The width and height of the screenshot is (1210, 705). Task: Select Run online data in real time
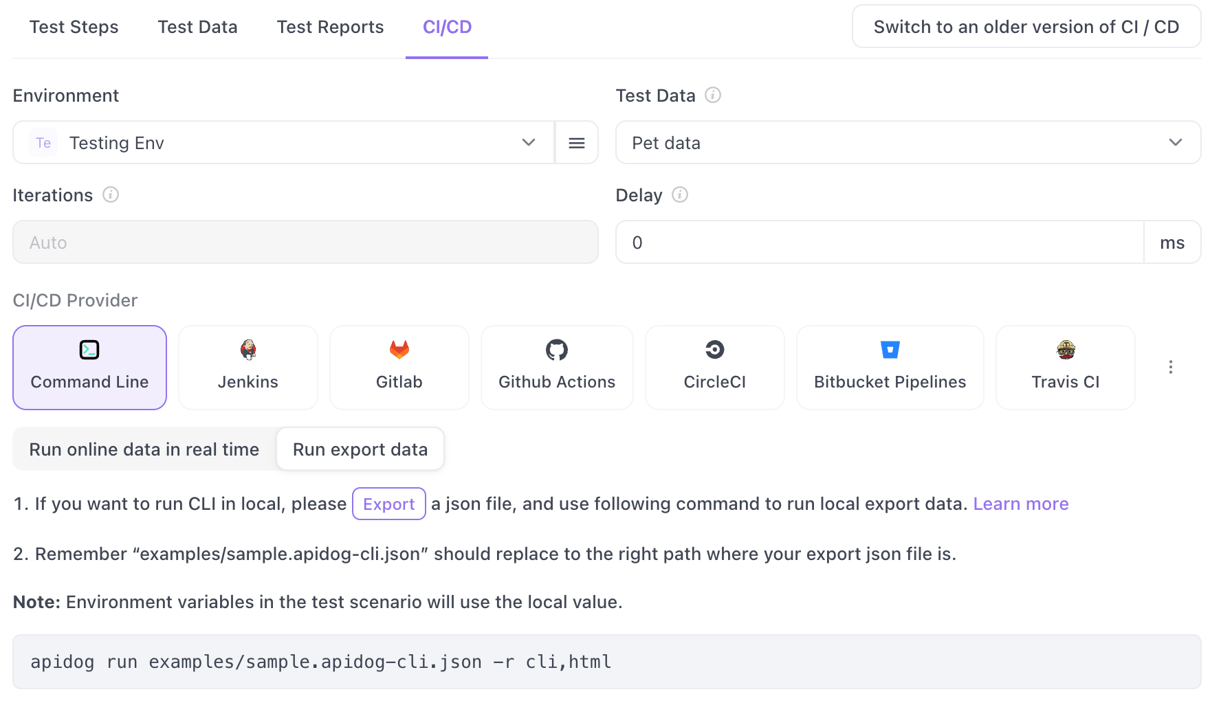[x=144, y=449]
